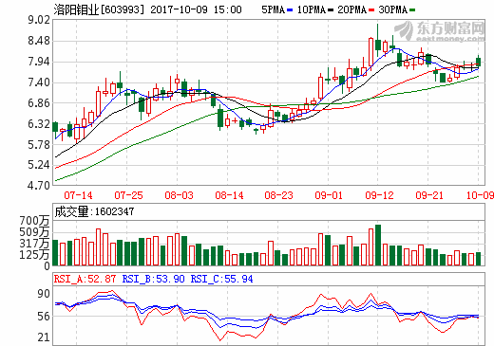Image resolution: width=494 pixels, height=346 pixels.
Task: Click the RSI_C:55.94 indicator value
Action: (221, 279)
